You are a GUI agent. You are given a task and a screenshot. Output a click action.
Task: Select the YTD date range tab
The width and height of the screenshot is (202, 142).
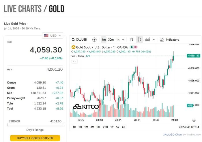point(105,127)
